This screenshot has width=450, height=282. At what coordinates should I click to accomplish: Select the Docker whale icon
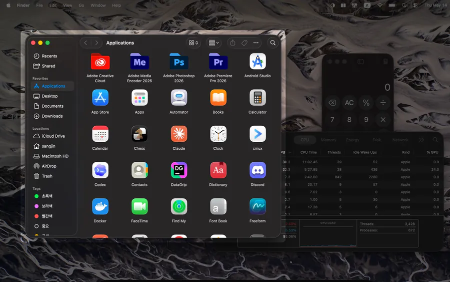100,206
